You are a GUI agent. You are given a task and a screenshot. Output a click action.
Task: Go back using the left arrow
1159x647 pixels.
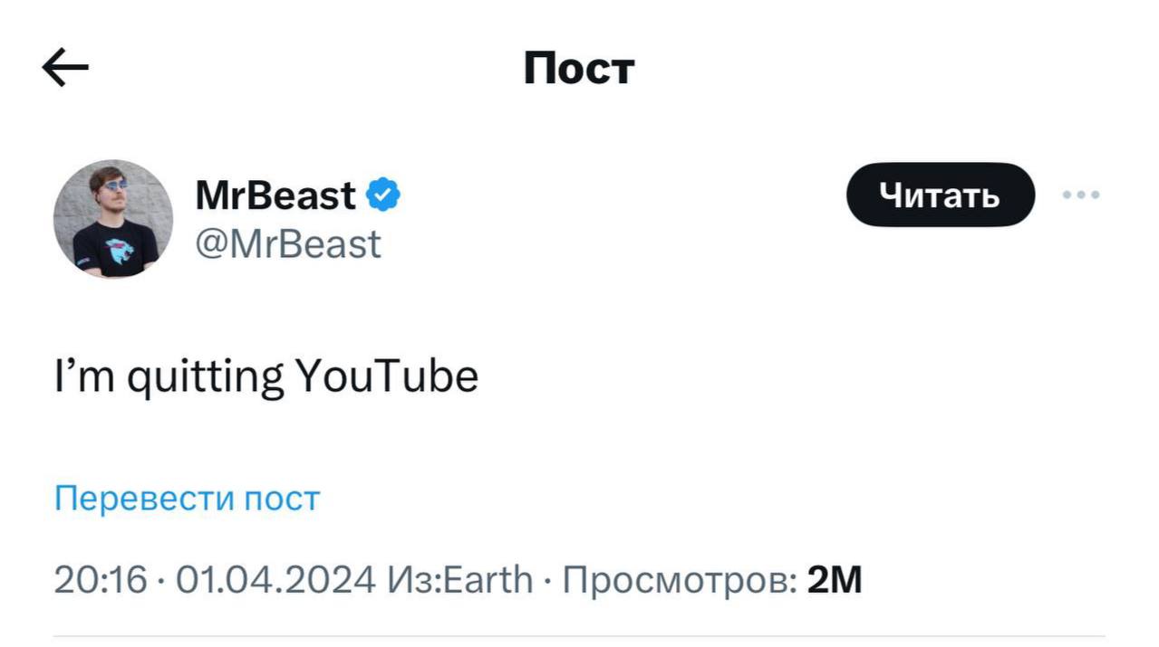pyautogui.click(x=65, y=68)
